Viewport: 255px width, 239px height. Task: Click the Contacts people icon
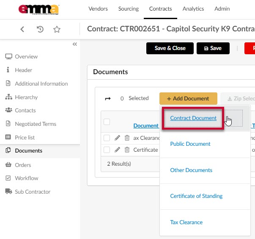click(x=8, y=110)
